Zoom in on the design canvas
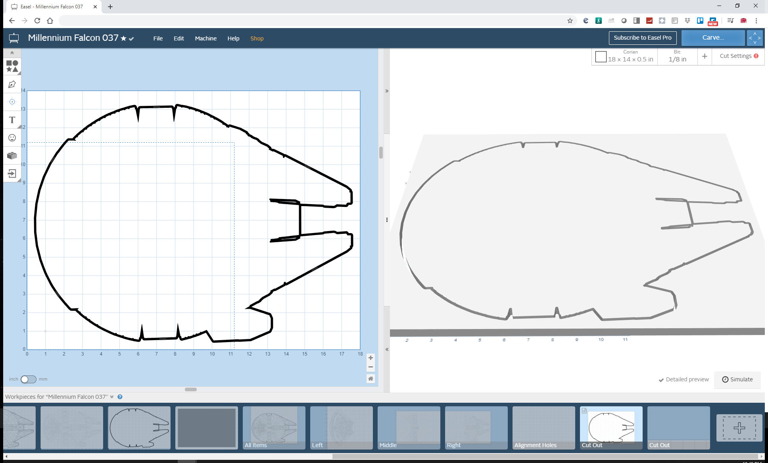This screenshot has height=463, width=768. pos(371,358)
